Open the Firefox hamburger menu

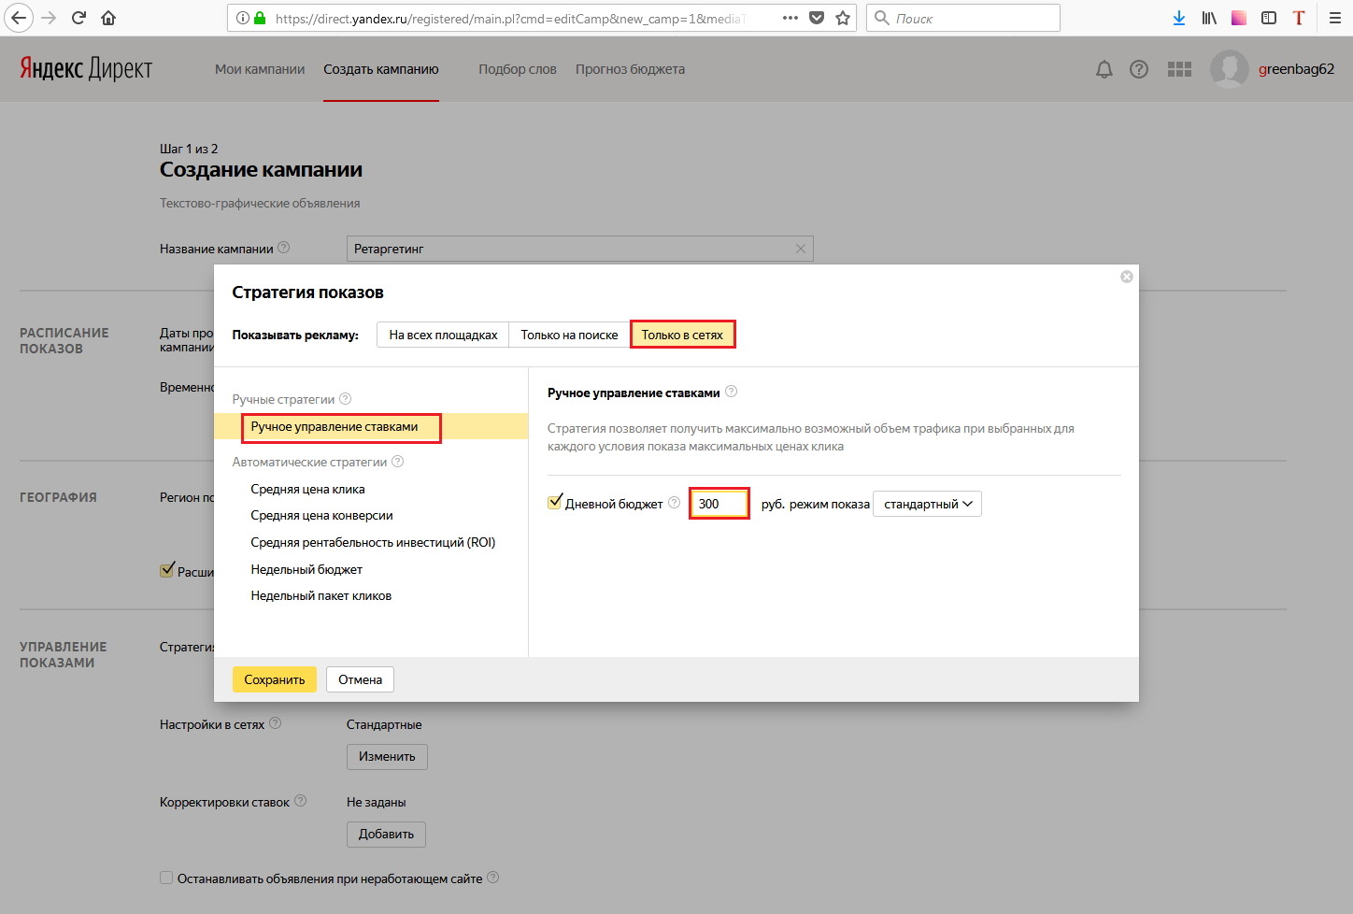pyautogui.click(x=1335, y=18)
